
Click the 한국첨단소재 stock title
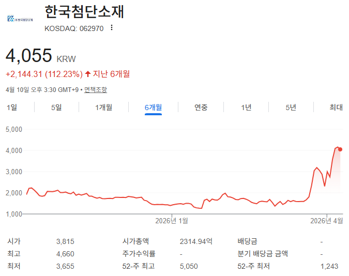pyautogui.click(x=84, y=12)
